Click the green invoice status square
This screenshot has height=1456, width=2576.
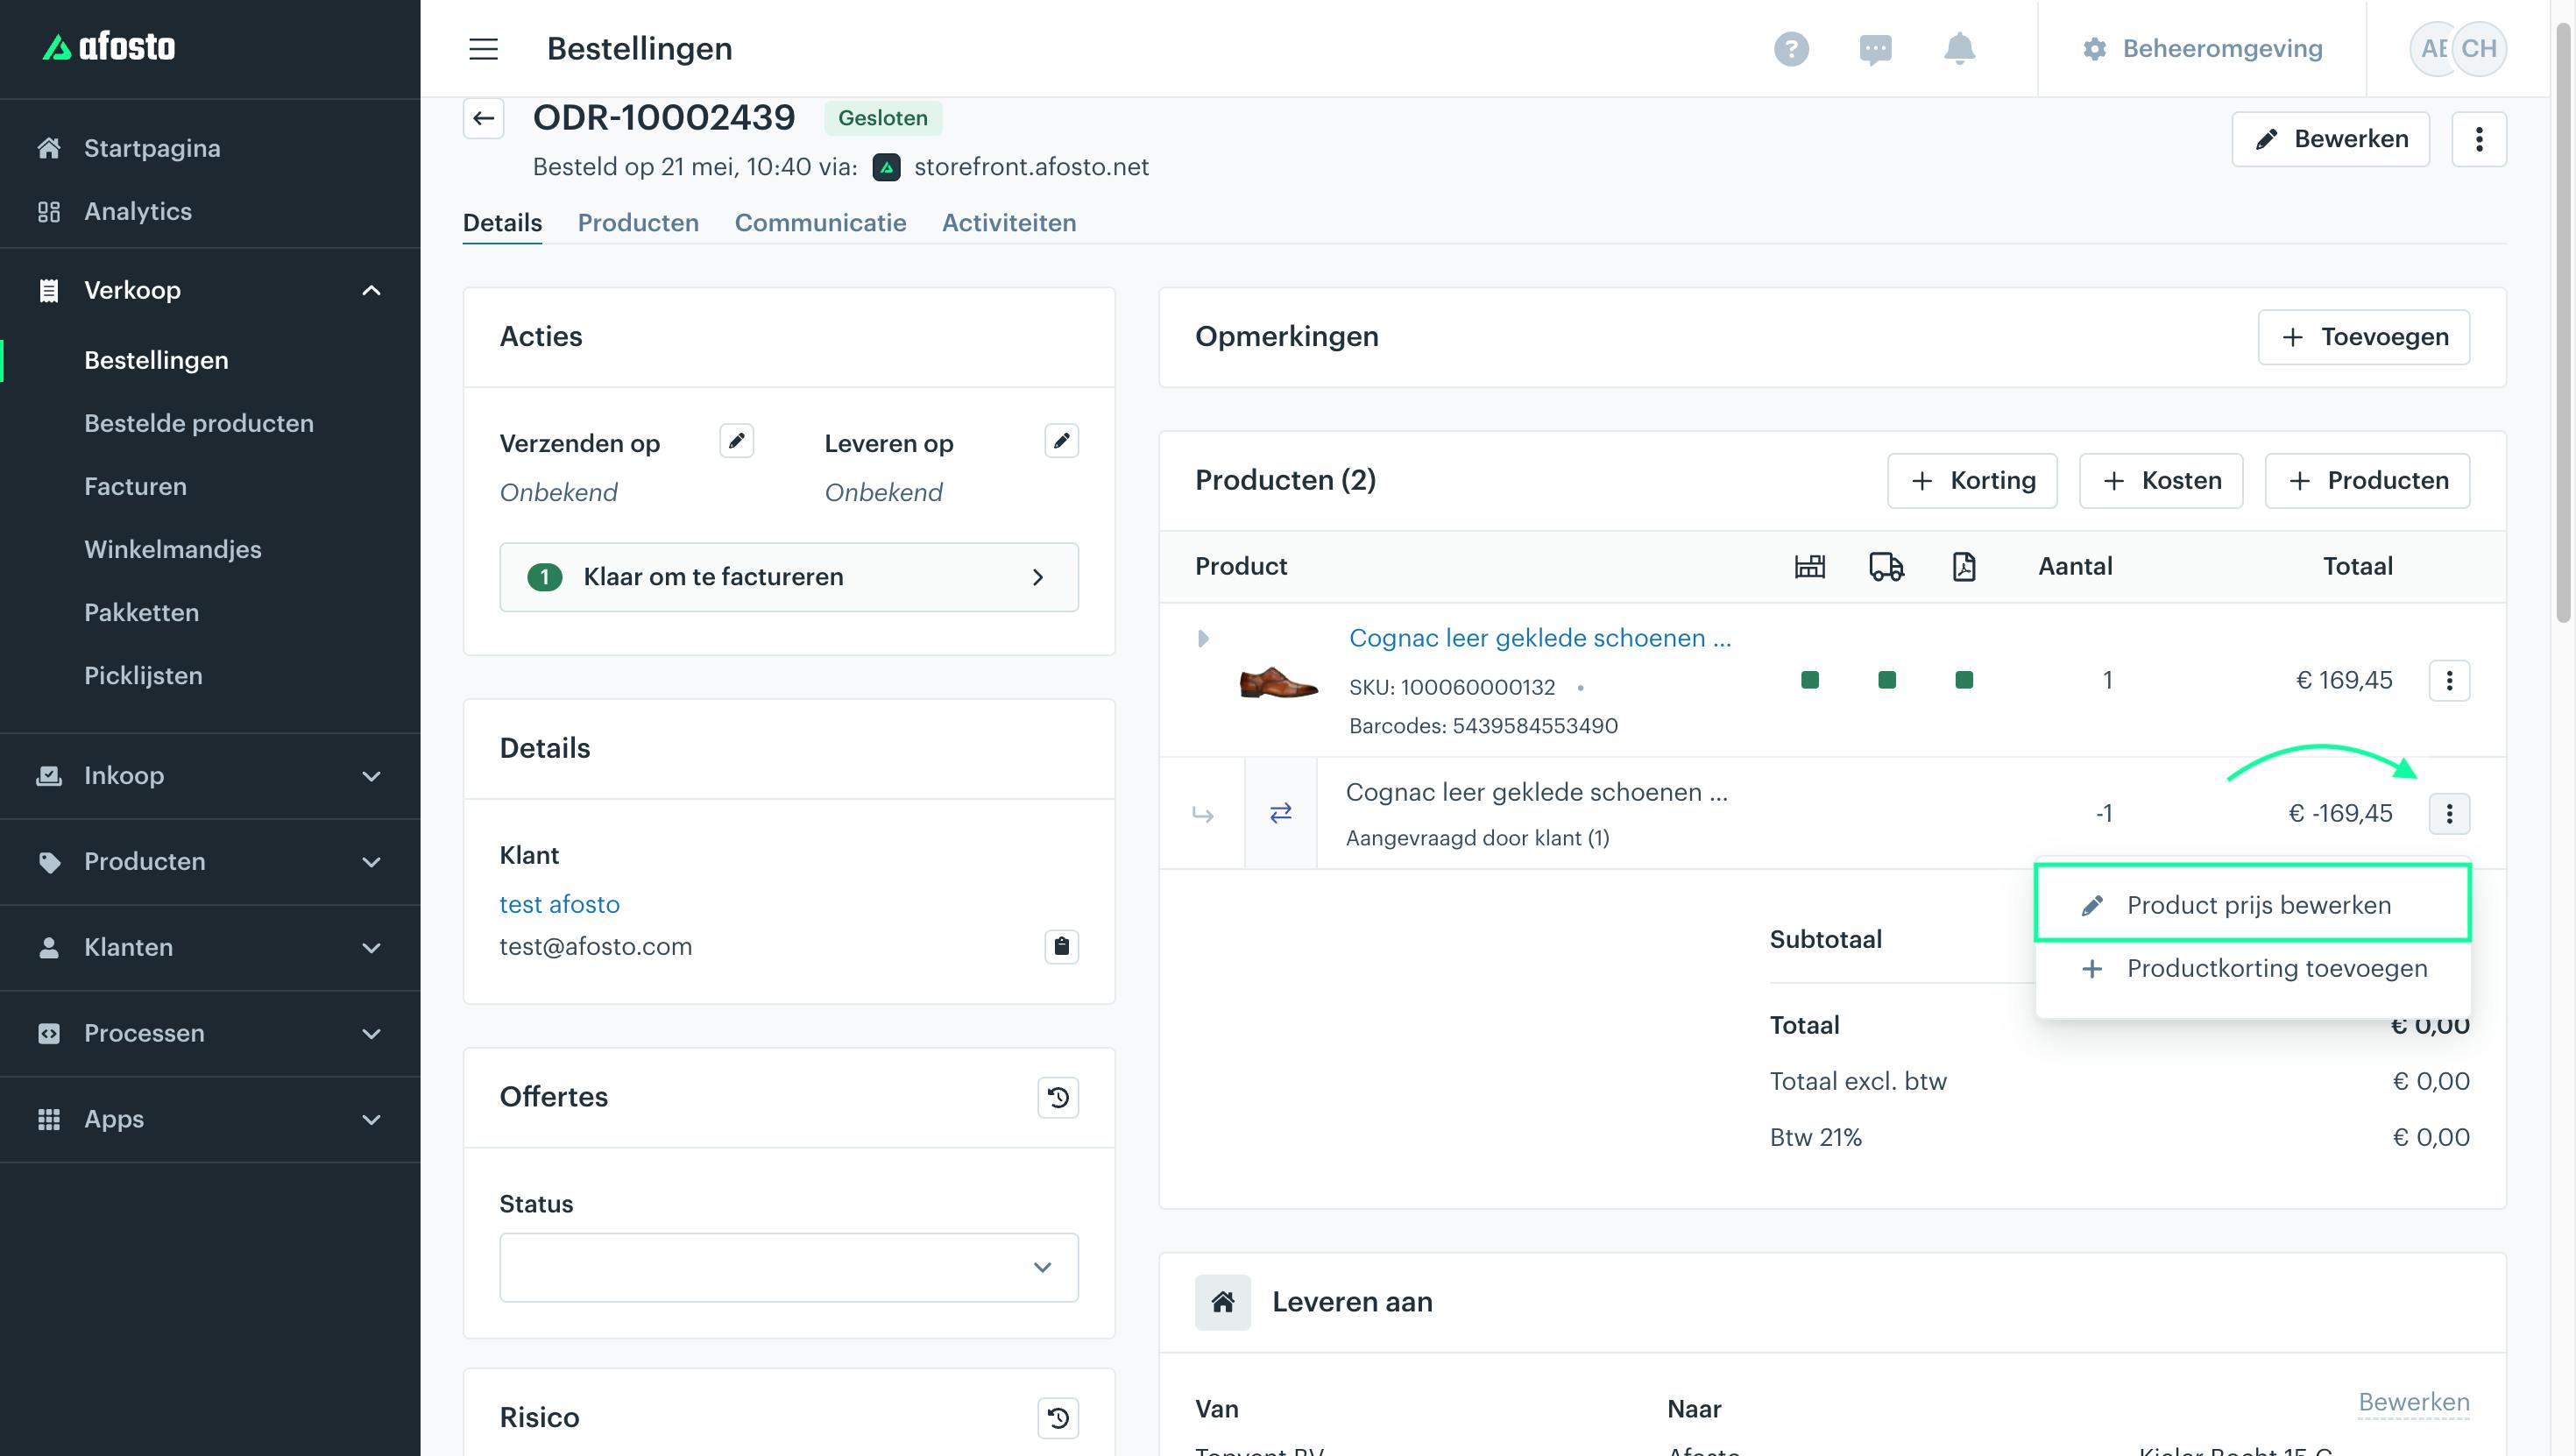1964,680
